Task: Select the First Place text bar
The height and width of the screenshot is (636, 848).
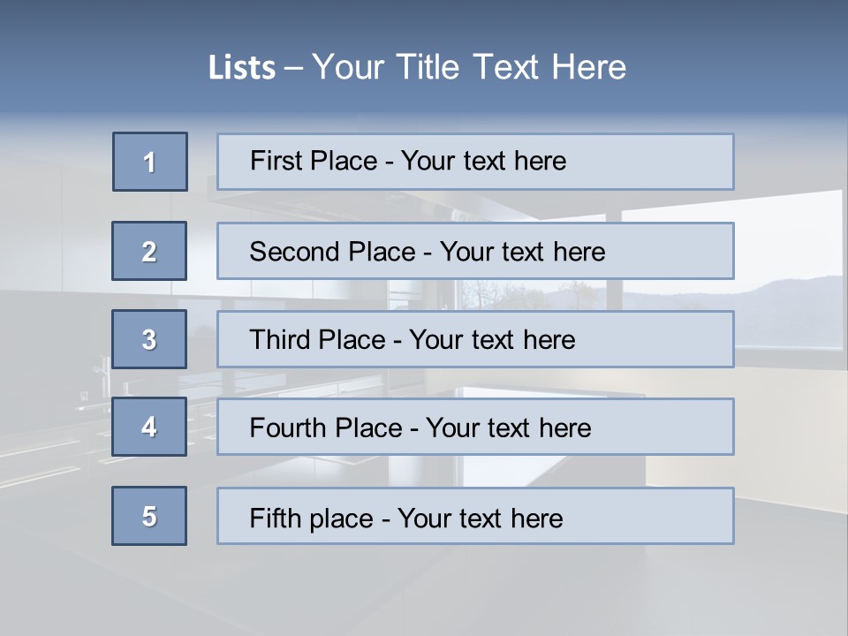Action: coord(475,162)
